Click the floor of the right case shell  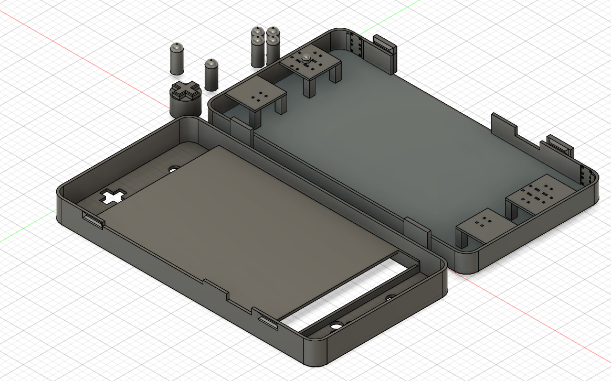point(399,141)
